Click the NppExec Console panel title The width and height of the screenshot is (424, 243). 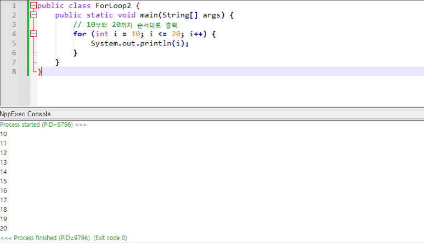[x=25, y=114]
